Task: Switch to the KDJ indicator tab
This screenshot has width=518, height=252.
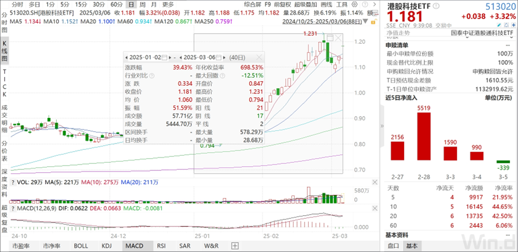Action: [106, 246]
